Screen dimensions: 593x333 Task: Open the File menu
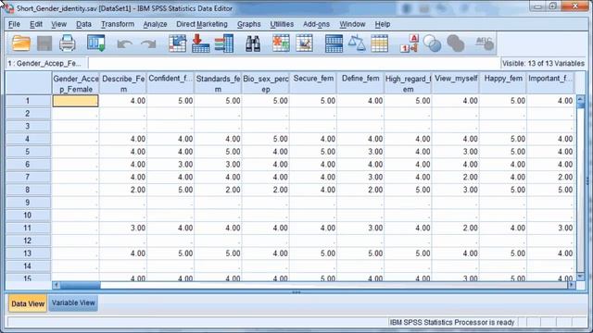[x=15, y=24]
